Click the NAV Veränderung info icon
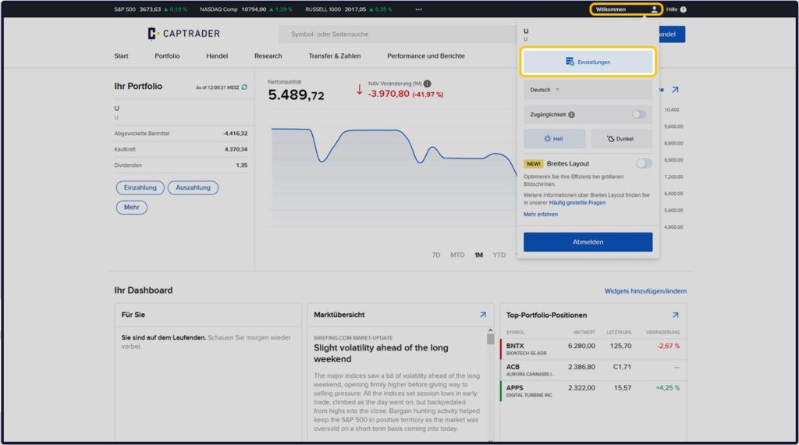The image size is (799, 445). click(x=427, y=84)
